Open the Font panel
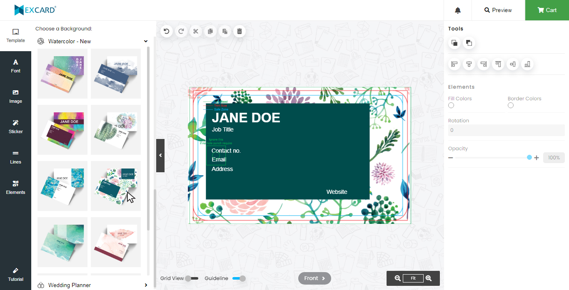Image resolution: width=569 pixels, height=290 pixels. (15, 66)
